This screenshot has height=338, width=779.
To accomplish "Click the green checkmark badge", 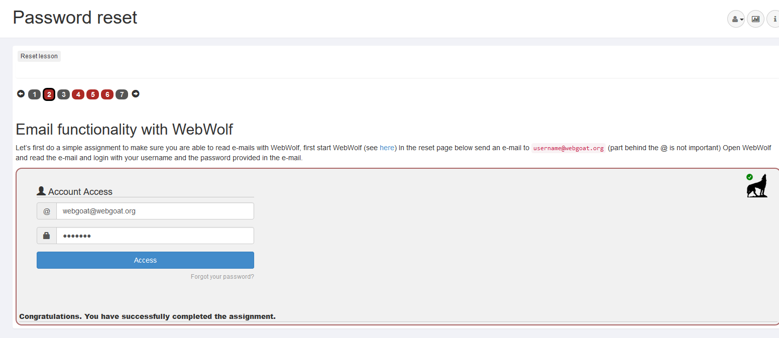I will pyautogui.click(x=749, y=177).
